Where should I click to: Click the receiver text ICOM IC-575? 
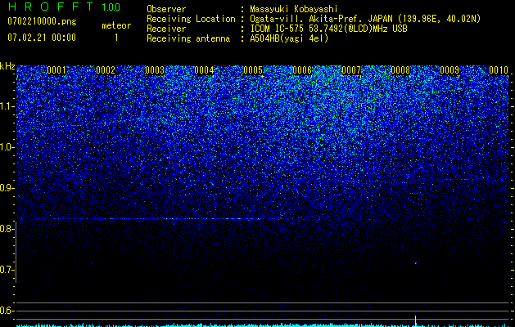click(278, 29)
